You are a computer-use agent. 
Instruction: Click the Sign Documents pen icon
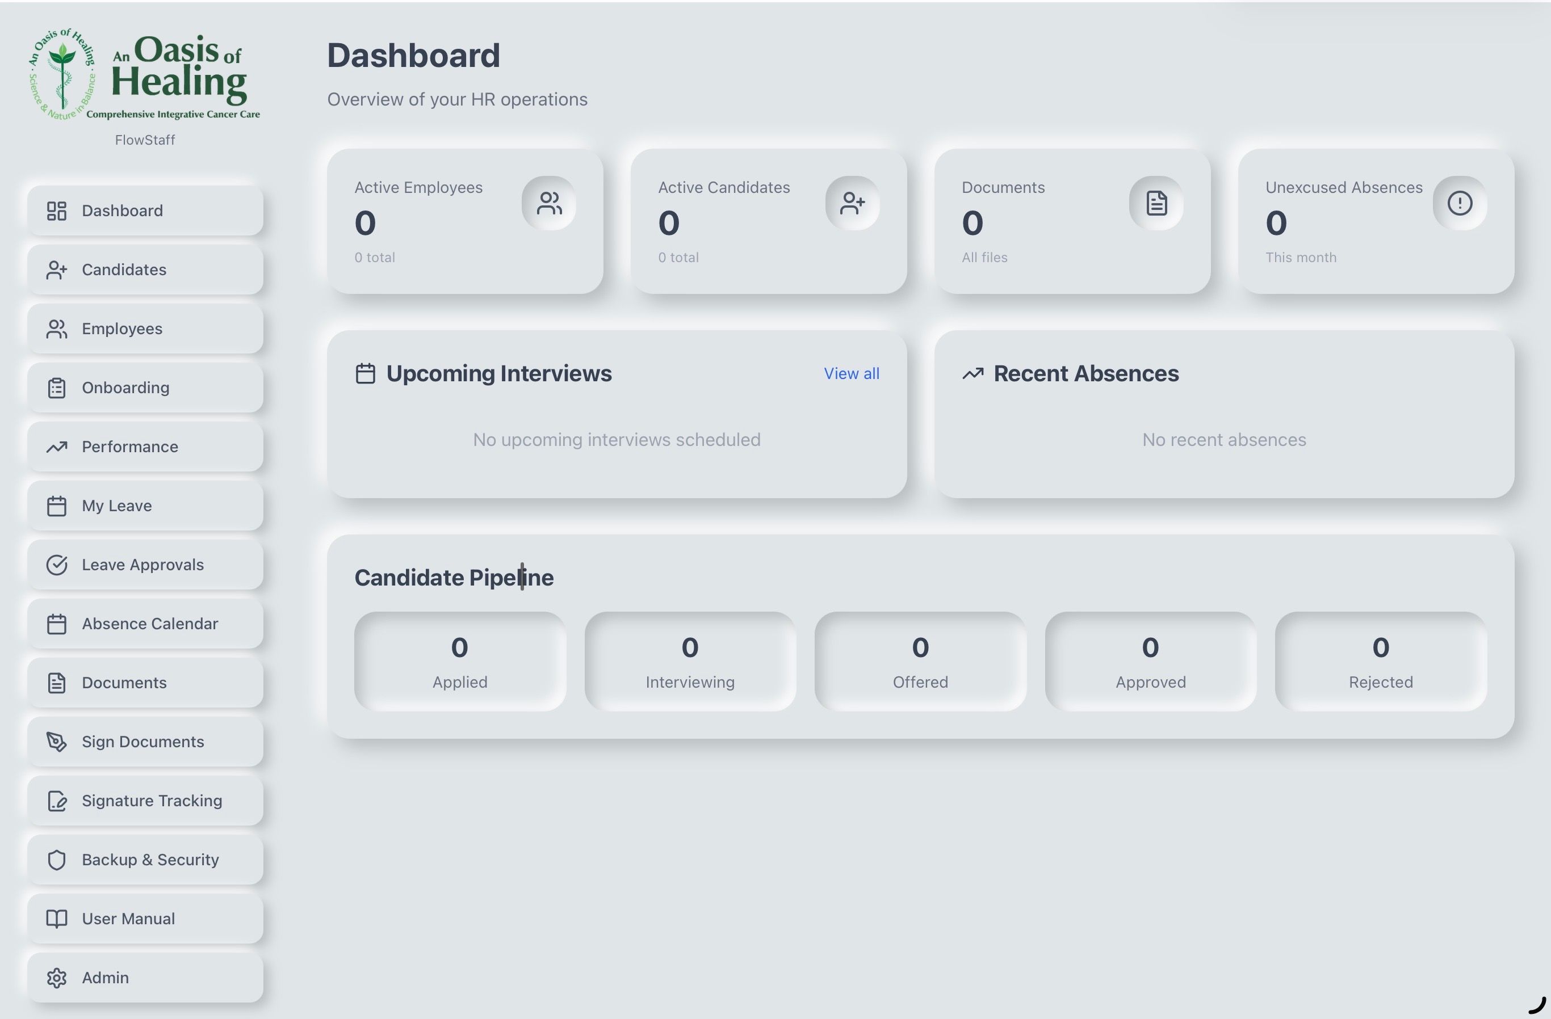click(x=57, y=742)
